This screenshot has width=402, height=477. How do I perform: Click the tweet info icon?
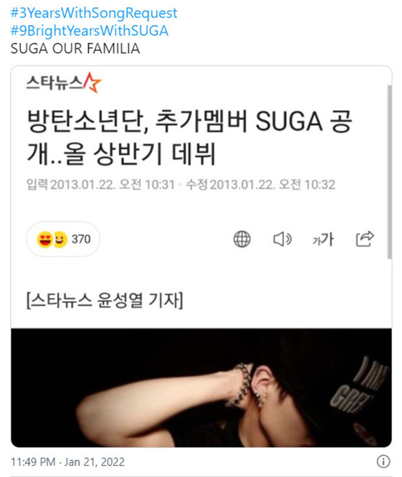(383, 461)
